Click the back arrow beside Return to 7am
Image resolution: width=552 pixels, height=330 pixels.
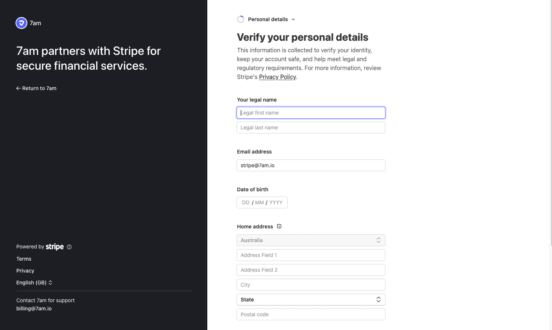point(18,88)
